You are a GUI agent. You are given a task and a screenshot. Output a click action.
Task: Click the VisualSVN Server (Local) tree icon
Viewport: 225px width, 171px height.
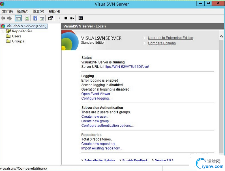pyautogui.click(x=3, y=26)
